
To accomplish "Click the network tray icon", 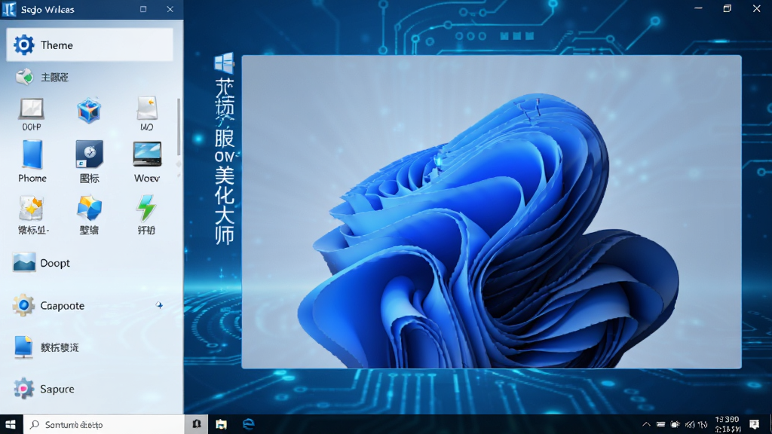I will tap(675, 424).
